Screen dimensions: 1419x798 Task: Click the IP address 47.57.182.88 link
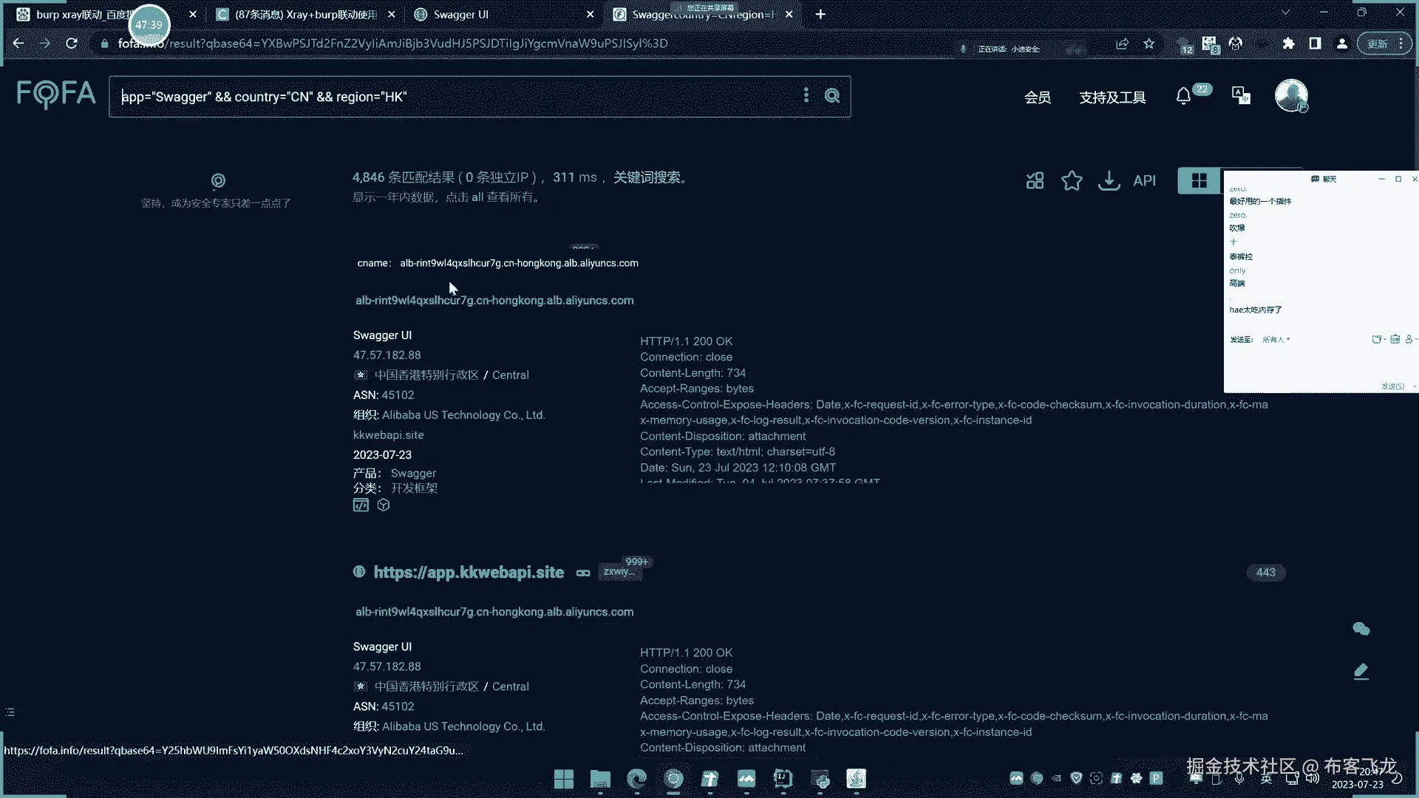point(387,355)
